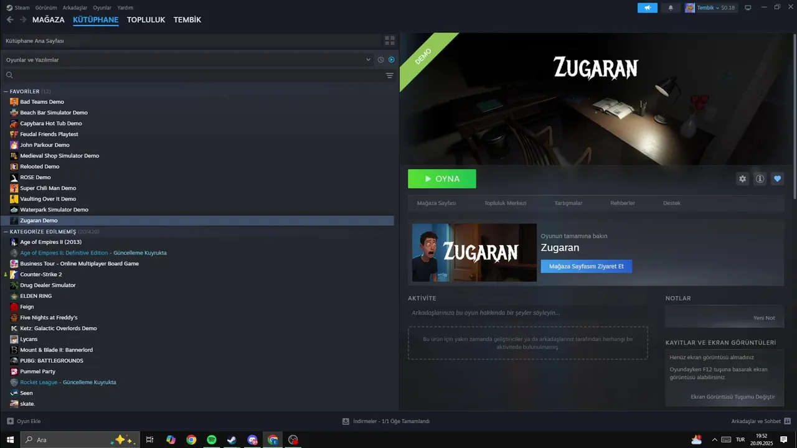Open the notifications bell
This screenshot has width=797, height=448.
click(671, 7)
